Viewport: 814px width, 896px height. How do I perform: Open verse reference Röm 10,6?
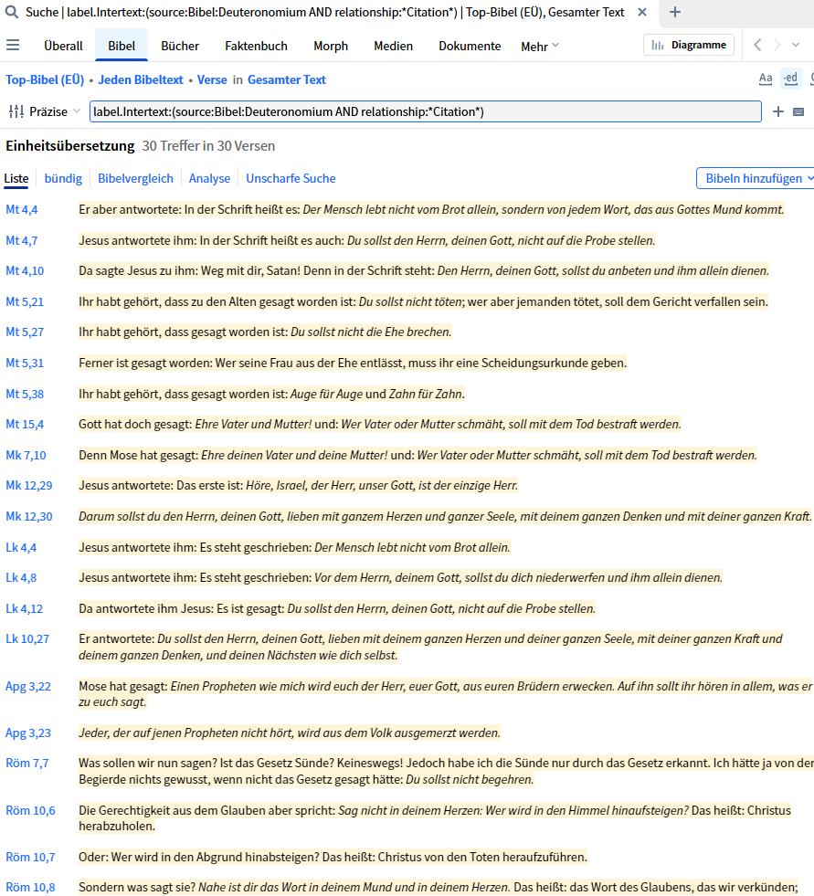pyautogui.click(x=30, y=810)
